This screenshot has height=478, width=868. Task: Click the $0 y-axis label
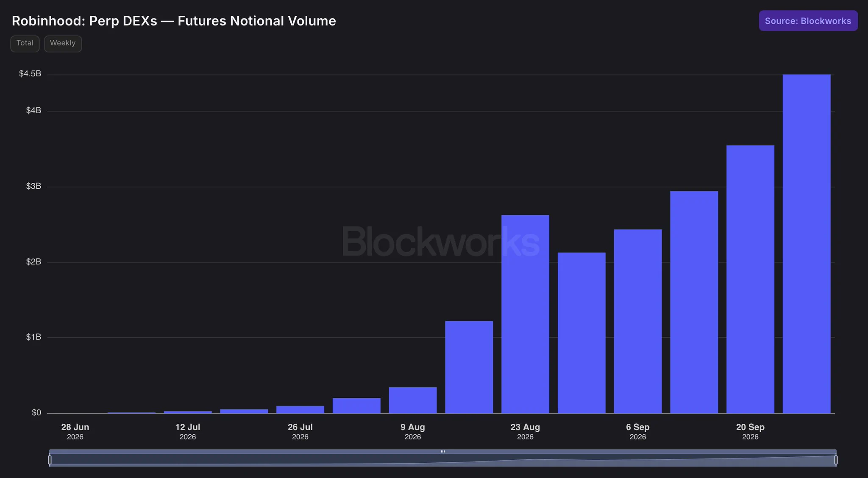click(x=36, y=413)
